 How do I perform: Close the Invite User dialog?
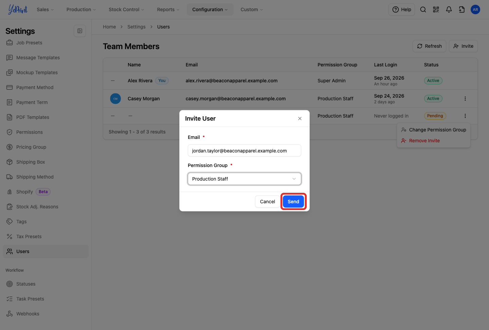point(300,119)
